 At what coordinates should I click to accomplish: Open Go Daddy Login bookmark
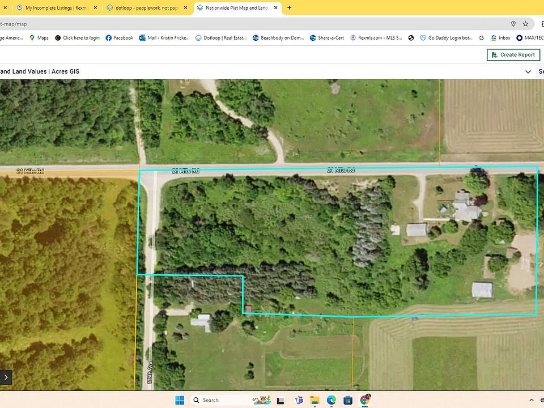point(446,38)
